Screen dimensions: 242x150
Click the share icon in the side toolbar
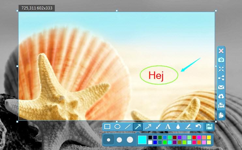point(221,78)
